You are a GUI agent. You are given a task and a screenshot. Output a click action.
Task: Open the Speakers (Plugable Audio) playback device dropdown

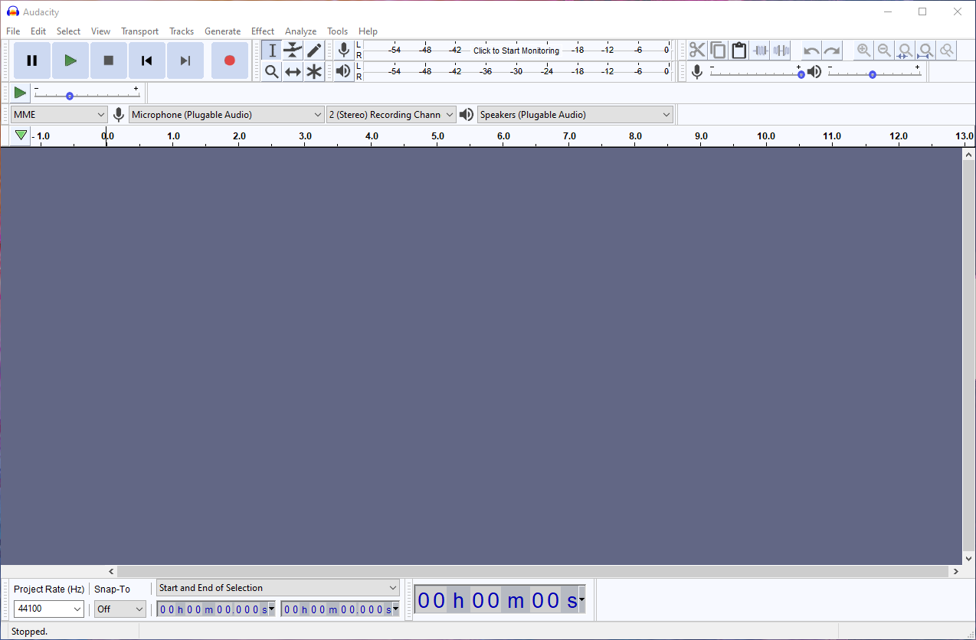pos(575,115)
